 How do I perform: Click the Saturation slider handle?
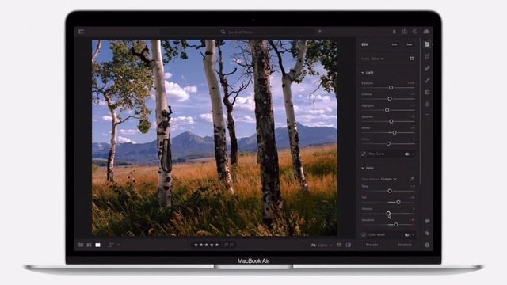click(x=396, y=225)
